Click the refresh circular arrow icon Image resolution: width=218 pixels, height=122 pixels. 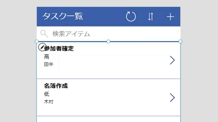pyautogui.click(x=131, y=17)
